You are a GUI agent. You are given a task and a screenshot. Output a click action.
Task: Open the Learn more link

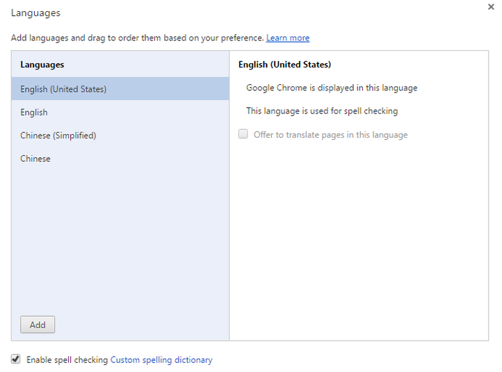pos(287,38)
